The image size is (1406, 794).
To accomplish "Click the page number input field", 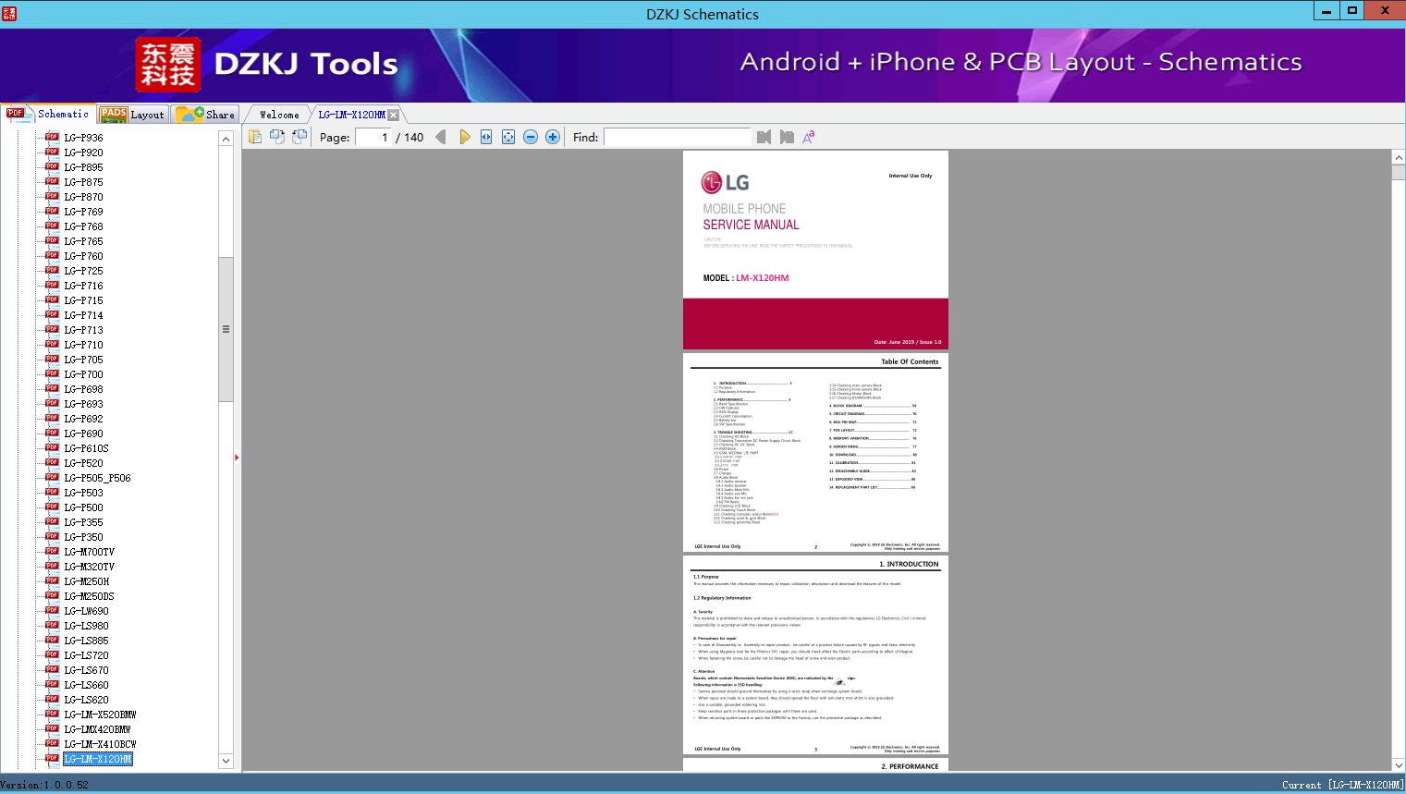I will click(373, 137).
